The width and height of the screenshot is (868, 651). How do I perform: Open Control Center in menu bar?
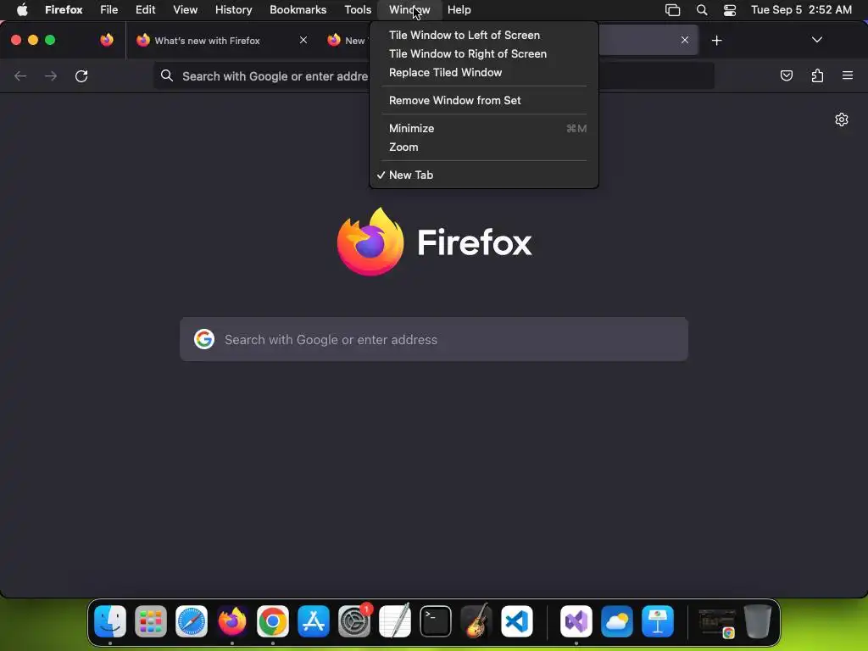pyautogui.click(x=730, y=10)
